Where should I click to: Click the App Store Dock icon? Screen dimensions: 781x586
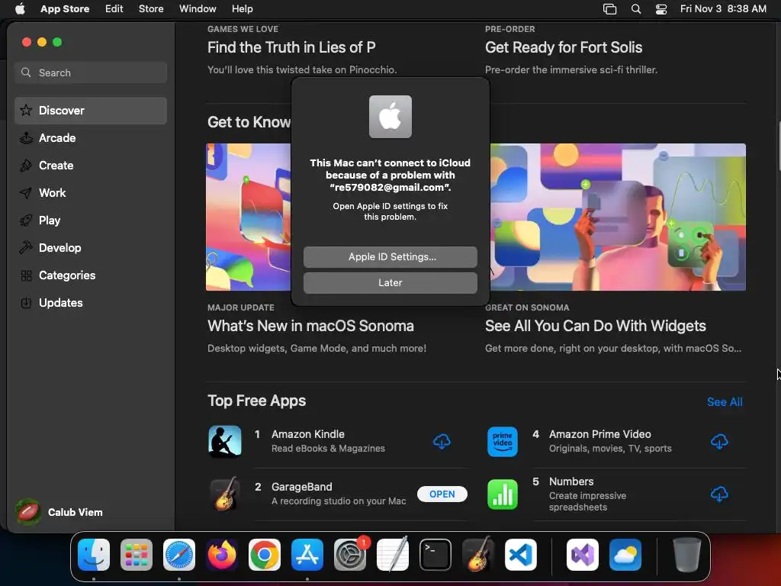pos(307,555)
